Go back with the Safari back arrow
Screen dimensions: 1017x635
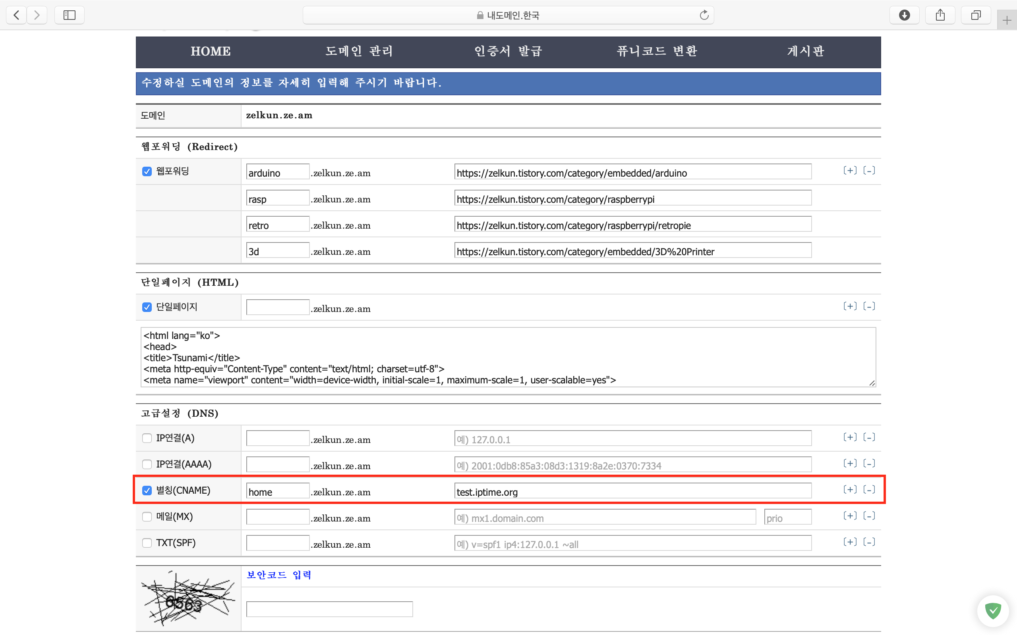point(16,15)
